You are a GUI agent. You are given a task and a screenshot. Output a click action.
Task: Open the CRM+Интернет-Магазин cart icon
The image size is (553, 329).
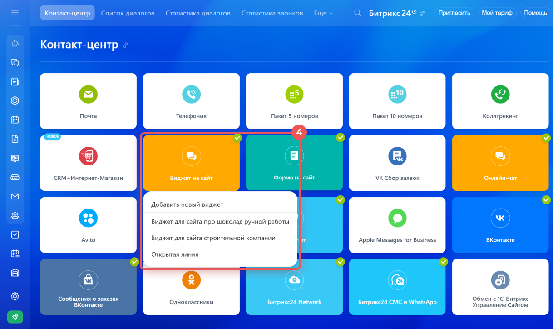88,156
